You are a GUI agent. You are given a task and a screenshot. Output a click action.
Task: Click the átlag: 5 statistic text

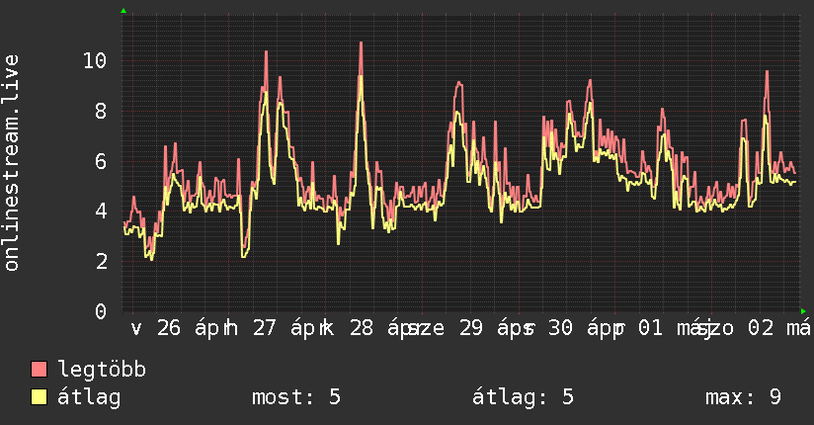(x=523, y=397)
